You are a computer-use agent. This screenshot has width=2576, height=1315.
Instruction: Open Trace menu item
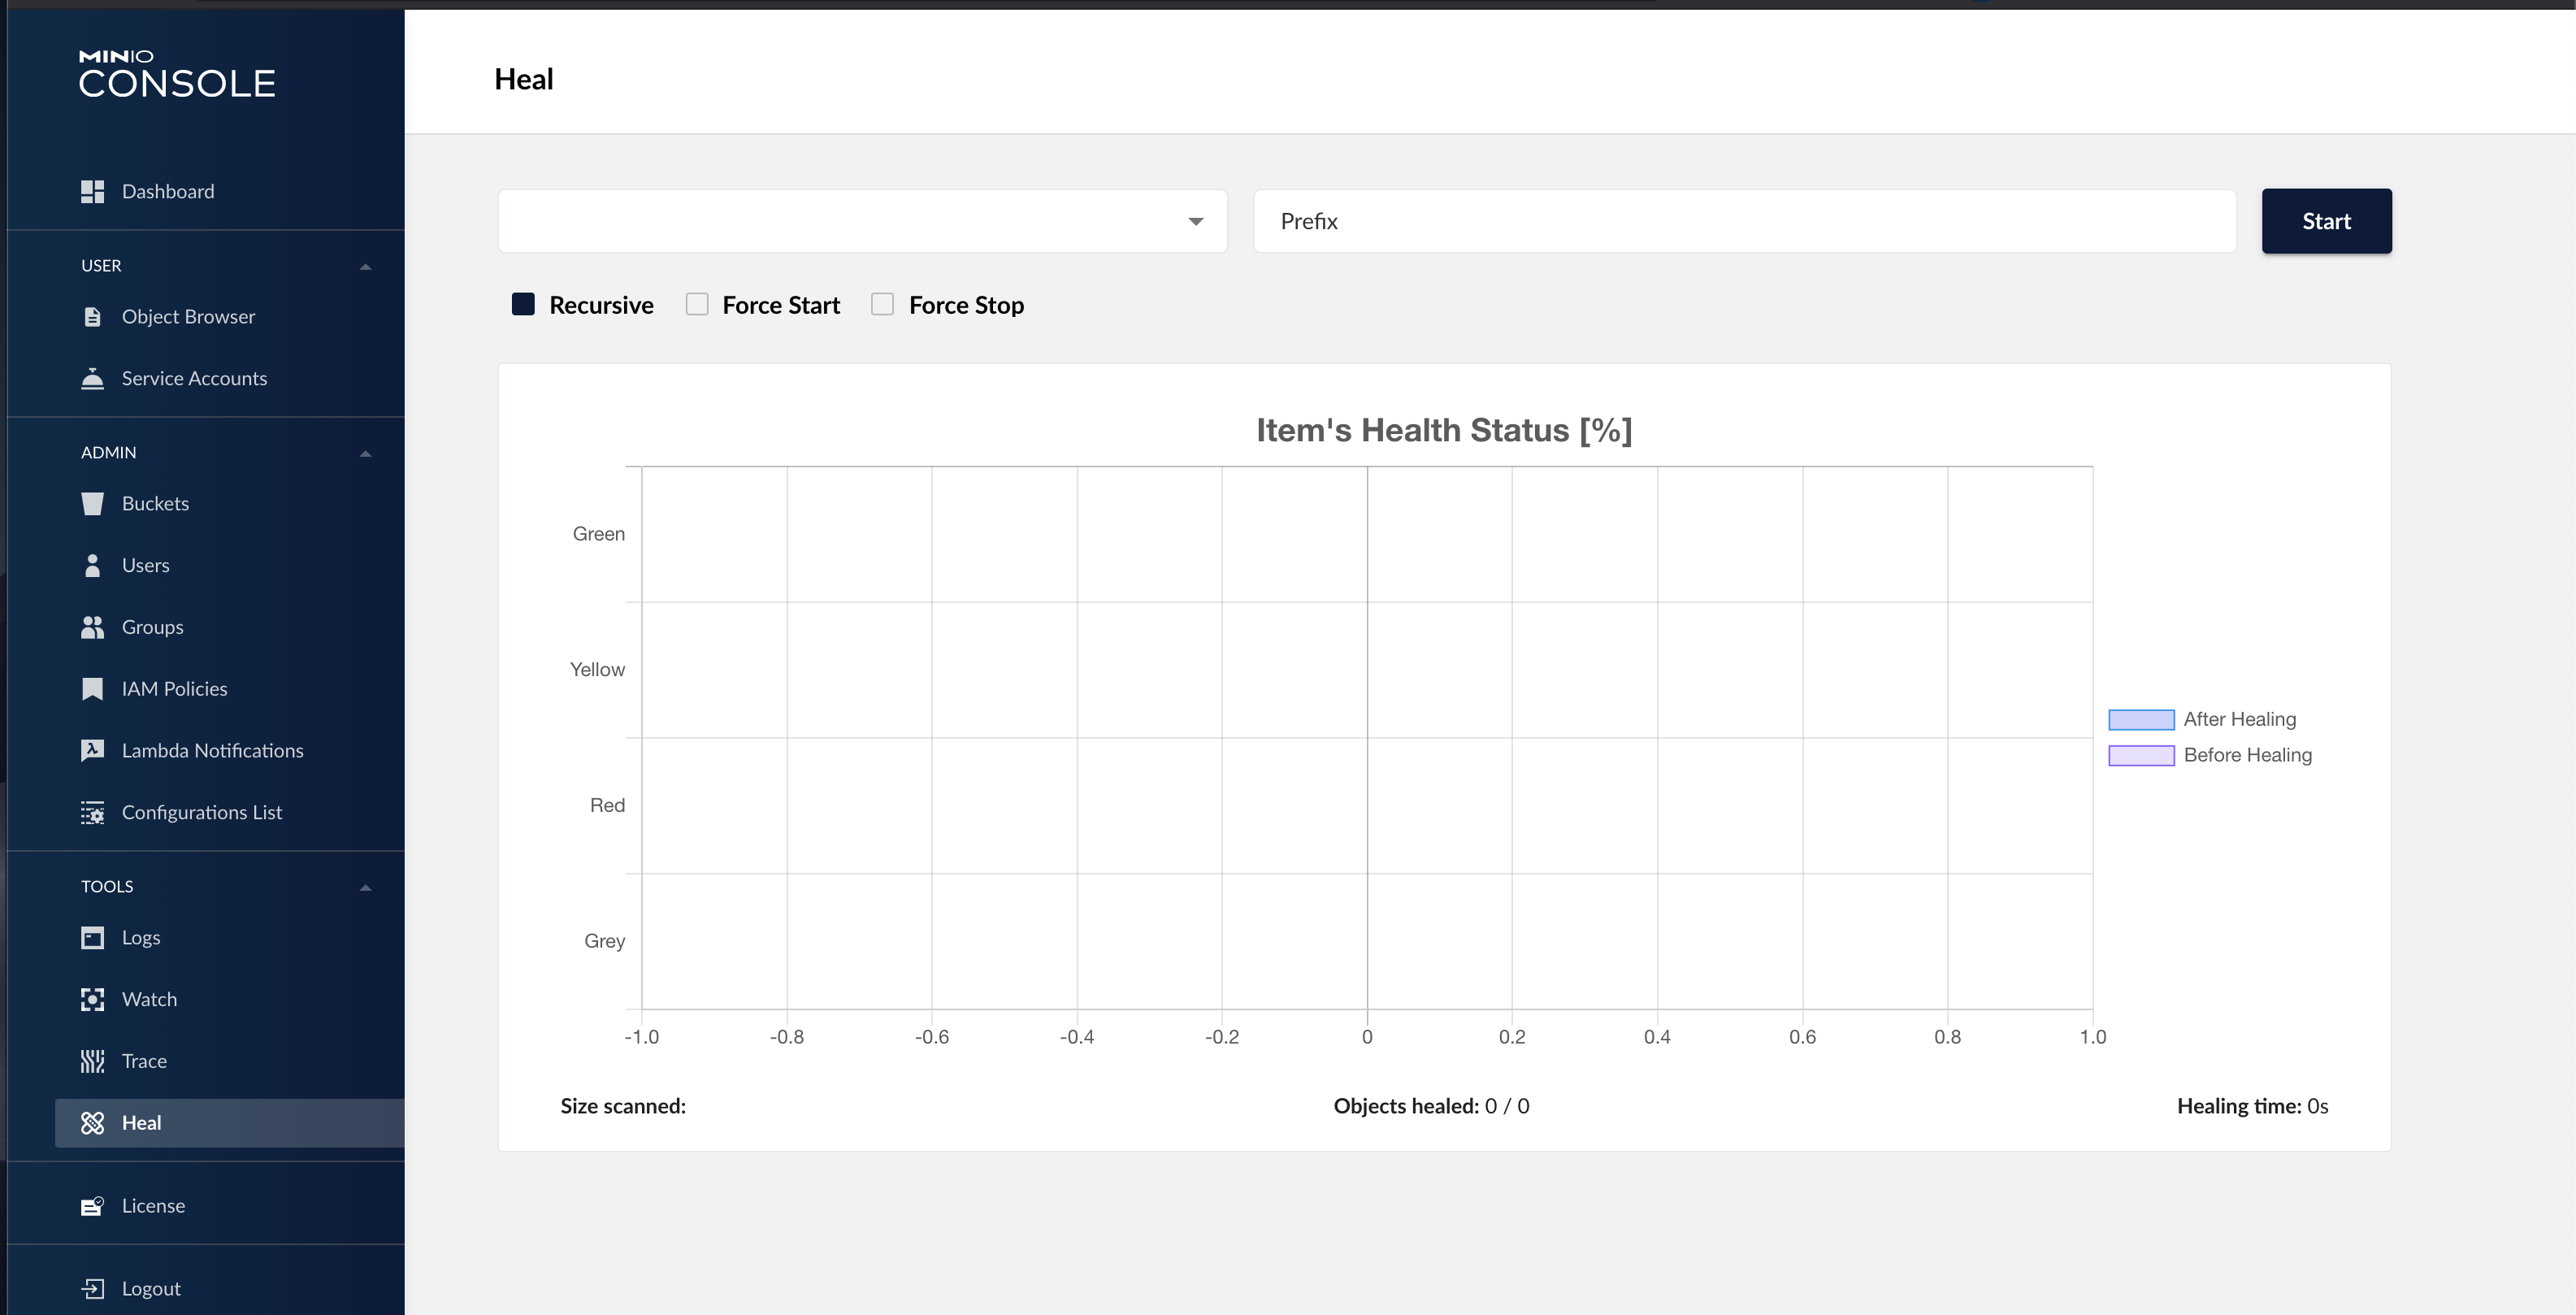(144, 1061)
